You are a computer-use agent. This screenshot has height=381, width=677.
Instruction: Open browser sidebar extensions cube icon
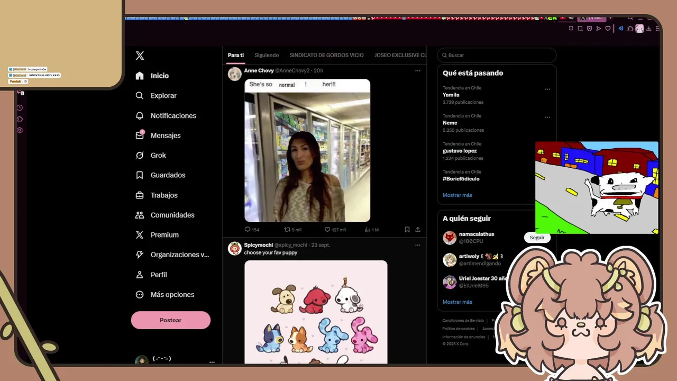click(20, 119)
